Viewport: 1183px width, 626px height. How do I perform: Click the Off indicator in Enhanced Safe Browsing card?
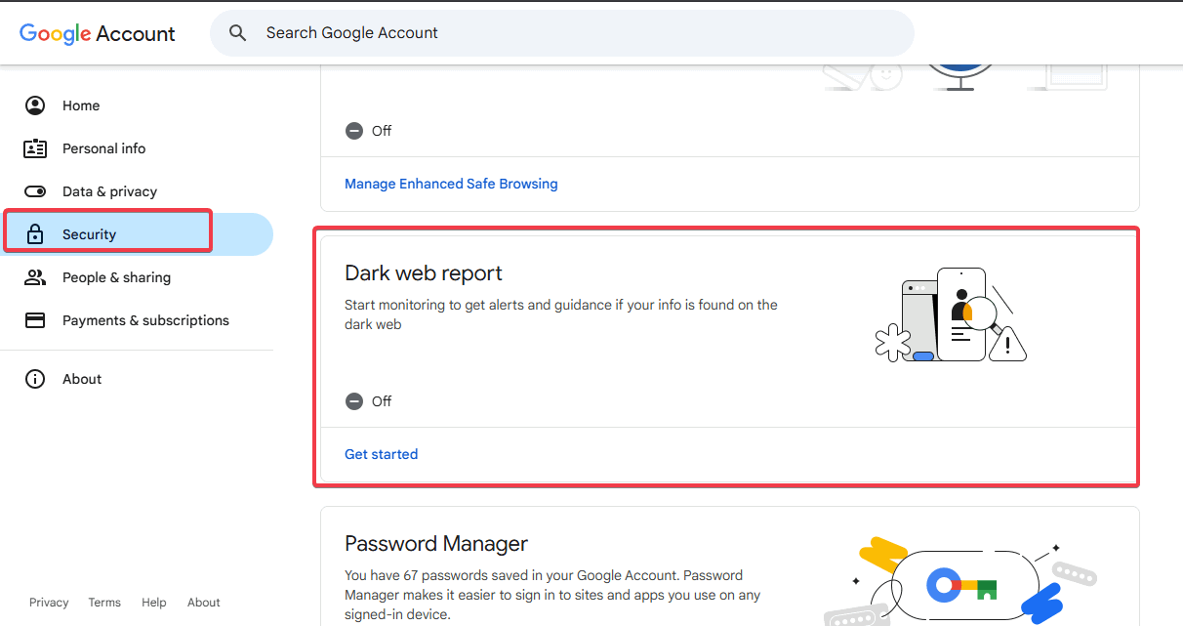tap(383, 130)
